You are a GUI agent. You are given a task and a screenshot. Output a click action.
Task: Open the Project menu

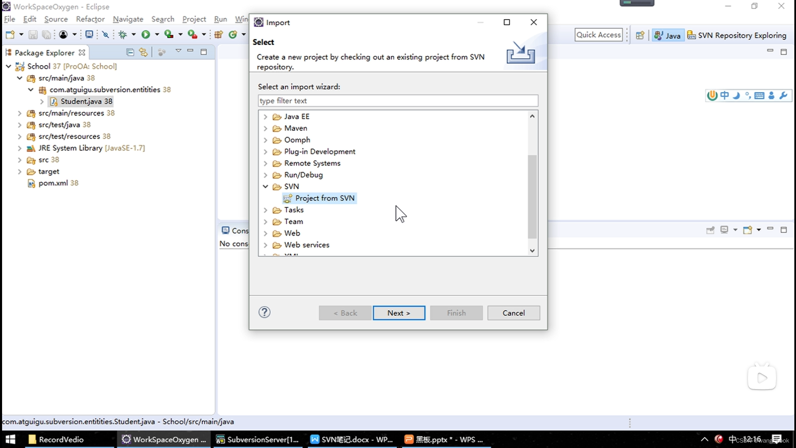click(194, 19)
